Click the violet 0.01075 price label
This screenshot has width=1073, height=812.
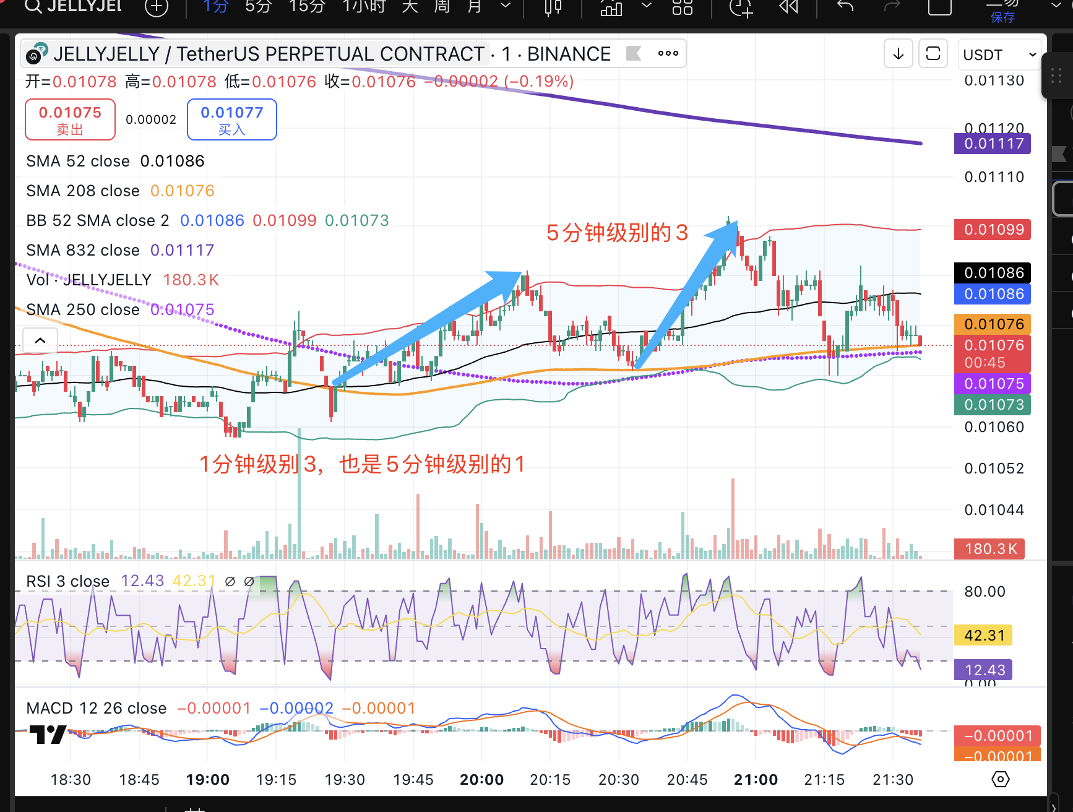pyautogui.click(x=993, y=384)
